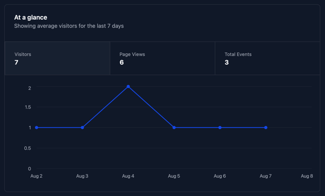Pick the Aug 5 data point
The width and height of the screenshot is (325, 196).
(x=174, y=128)
